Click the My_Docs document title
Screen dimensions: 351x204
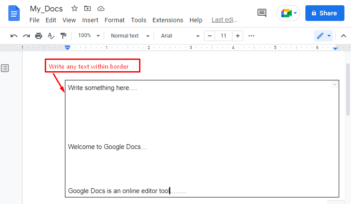pyautogui.click(x=47, y=9)
